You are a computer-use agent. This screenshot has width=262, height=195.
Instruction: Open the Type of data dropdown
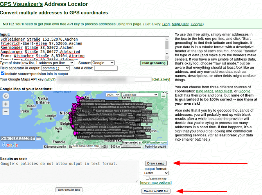[48, 63]
